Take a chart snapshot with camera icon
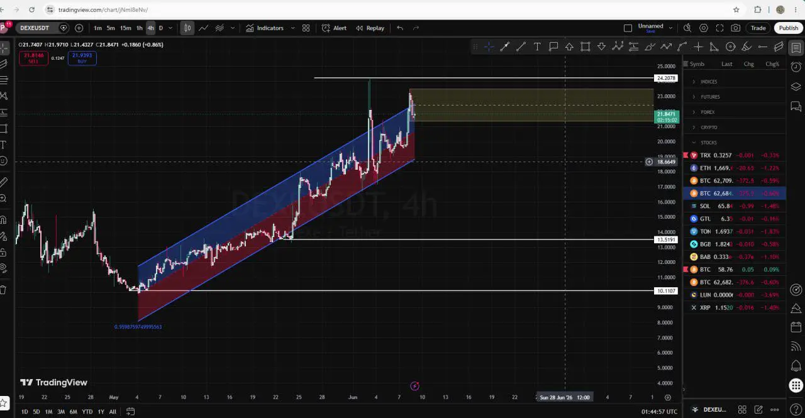This screenshot has width=805, height=418. [x=736, y=28]
